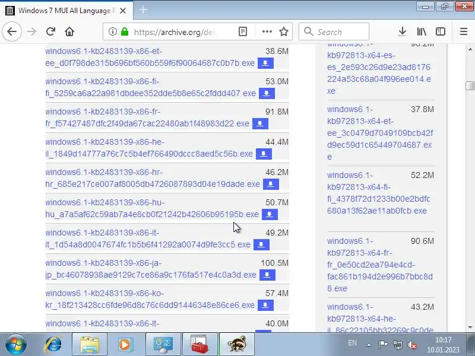Open the downloads panel arrow
The width and height of the screenshot is (475, 356).
point(403,31)
